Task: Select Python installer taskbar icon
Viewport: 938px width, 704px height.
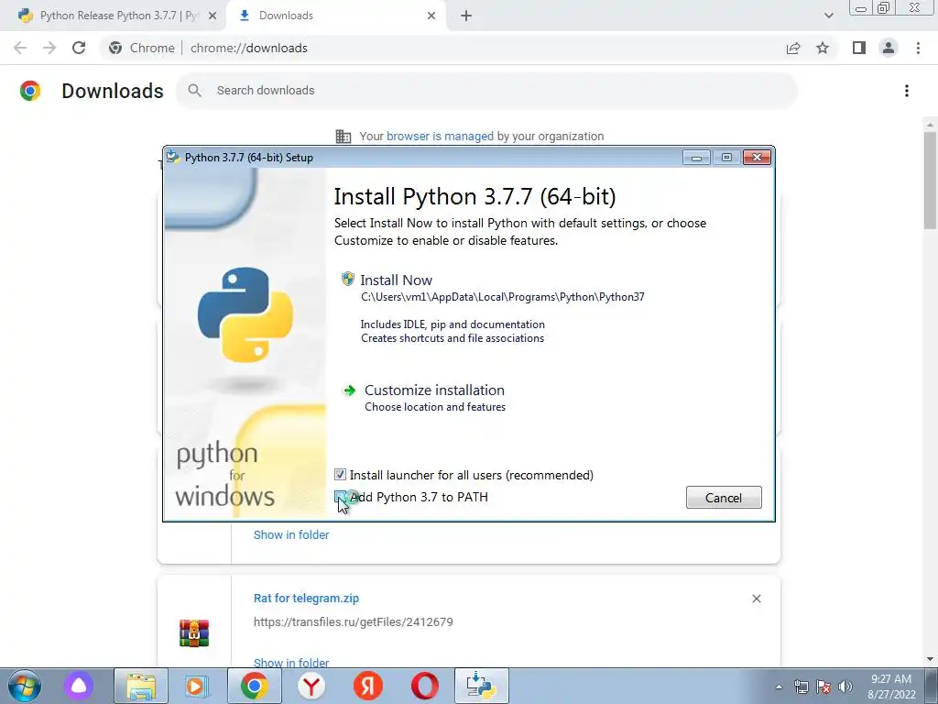Action: pyautogui.click(x=482, y=686)
